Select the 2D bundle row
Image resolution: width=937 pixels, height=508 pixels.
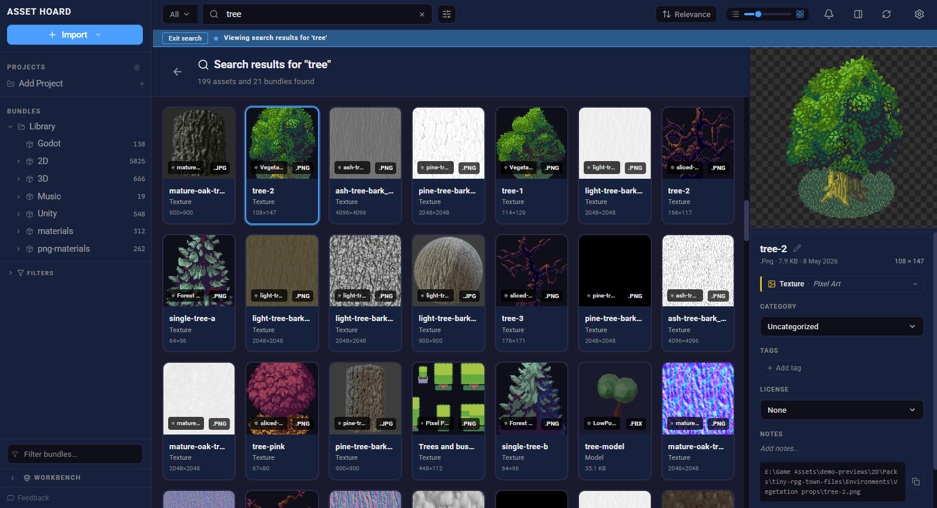click(x=76, y=161)
